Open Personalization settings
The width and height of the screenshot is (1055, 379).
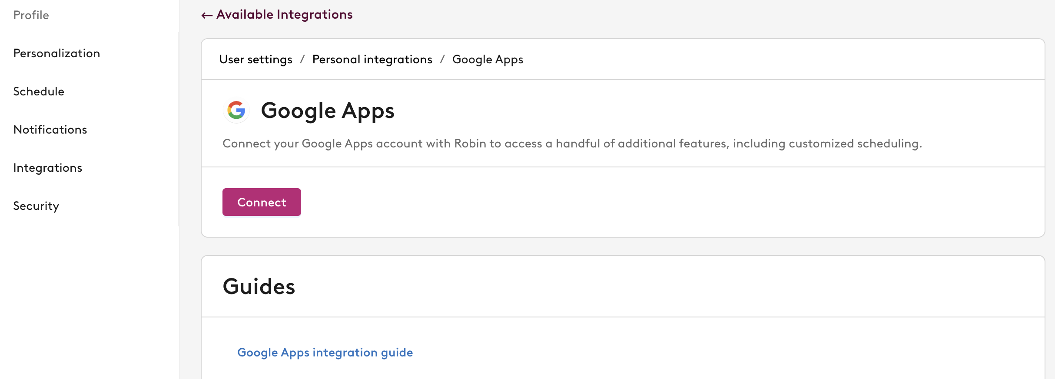point(57,53)
